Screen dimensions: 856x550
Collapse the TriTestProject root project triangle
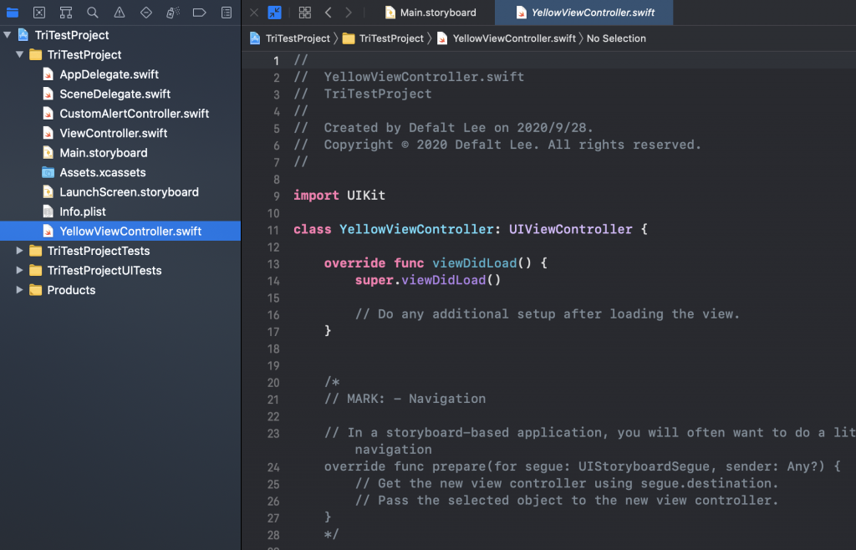pyautogui.click(x=7, y=35)
